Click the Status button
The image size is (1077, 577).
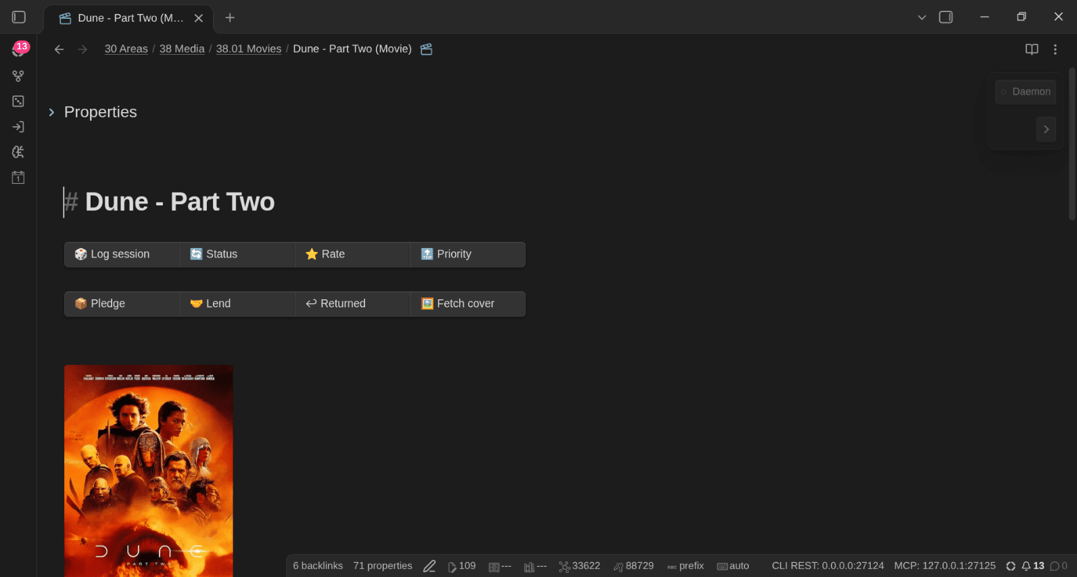pyautogui.click(x=237, y=255)
